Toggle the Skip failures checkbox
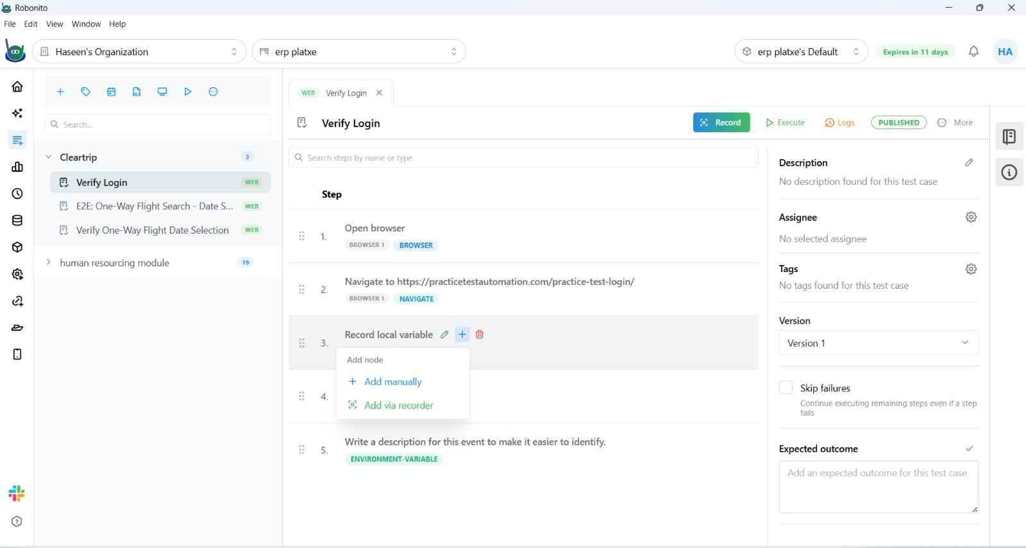 [x=786, y=388]
